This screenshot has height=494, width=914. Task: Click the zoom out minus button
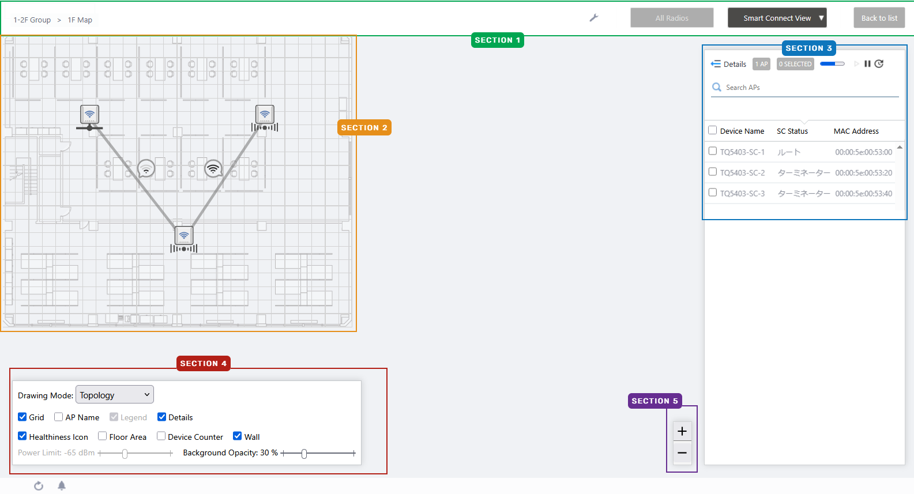682,453
